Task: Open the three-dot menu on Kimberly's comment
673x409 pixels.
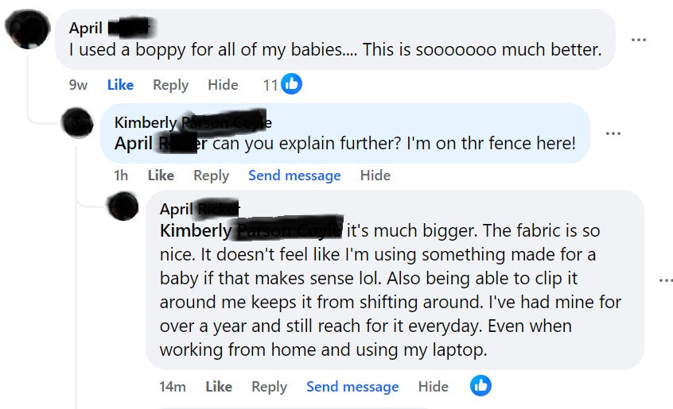Action: click(613, 133)
